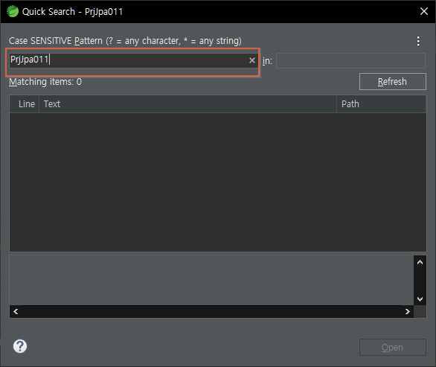The width and height of the screenshot is (436, 367).
Task: Focus the 'in:' path filter field
Action: coord(350,60)
